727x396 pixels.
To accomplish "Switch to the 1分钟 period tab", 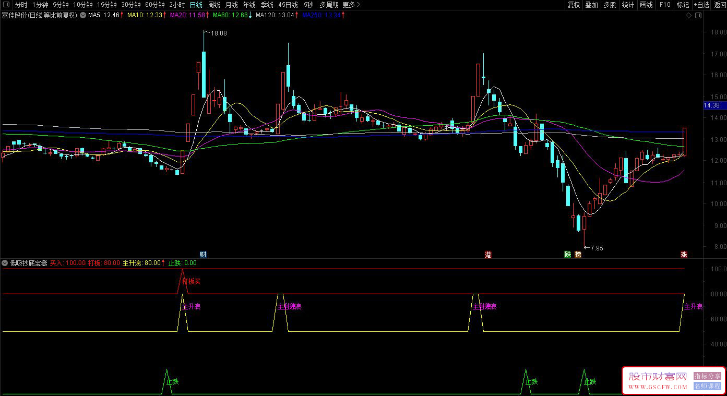I will click(40, 5).
